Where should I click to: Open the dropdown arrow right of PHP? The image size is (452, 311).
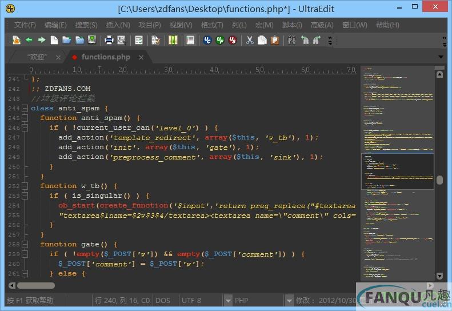coord(289,301)
